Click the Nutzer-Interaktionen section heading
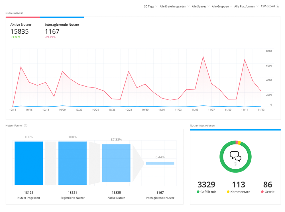Image resolution: width=285 pixels, height=212 pixels. [202, 126]
